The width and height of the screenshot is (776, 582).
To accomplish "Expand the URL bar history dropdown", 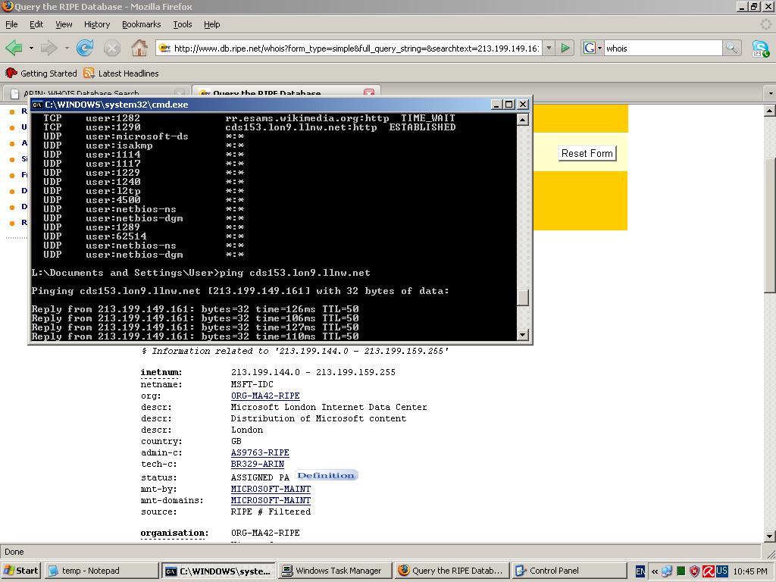I will [x=549, y=48].
